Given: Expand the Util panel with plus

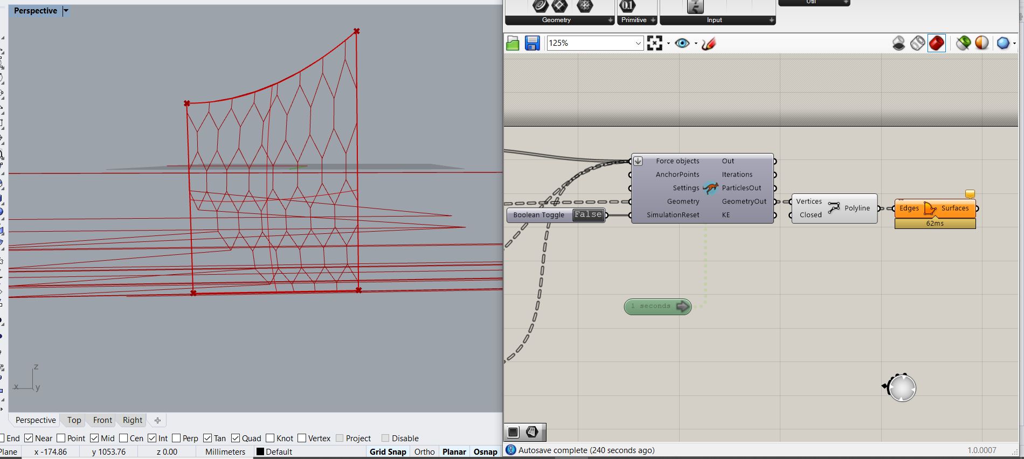Looking at the screenshot, I should click(x=846, y=3).
